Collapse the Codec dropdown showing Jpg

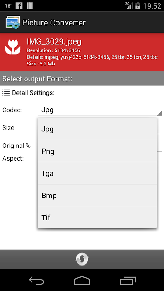(100, 110)
